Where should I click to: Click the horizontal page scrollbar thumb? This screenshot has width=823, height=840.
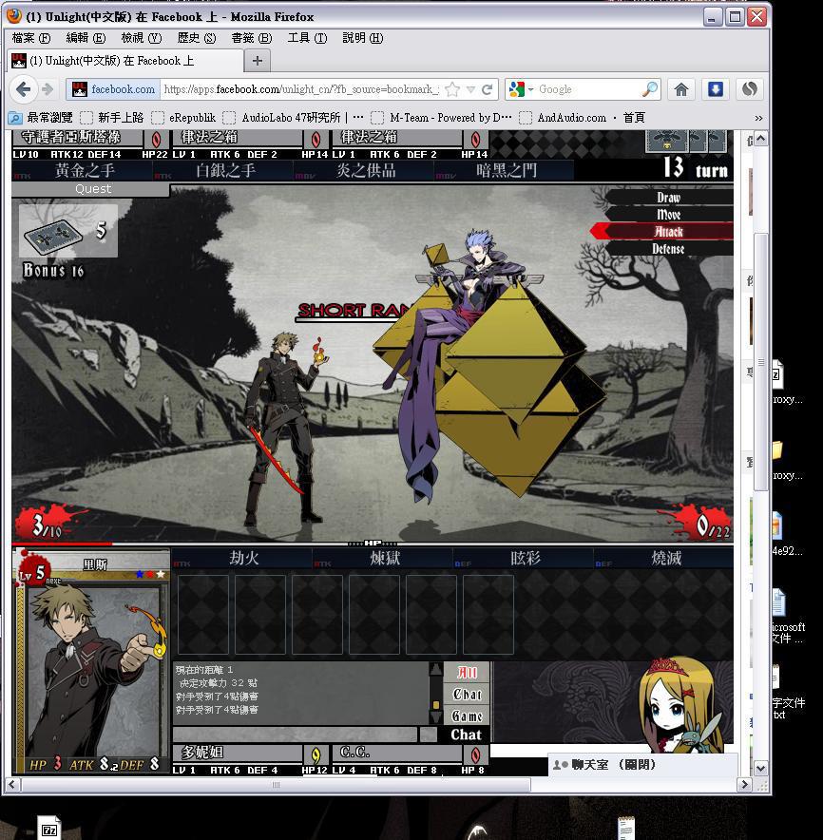276,785
